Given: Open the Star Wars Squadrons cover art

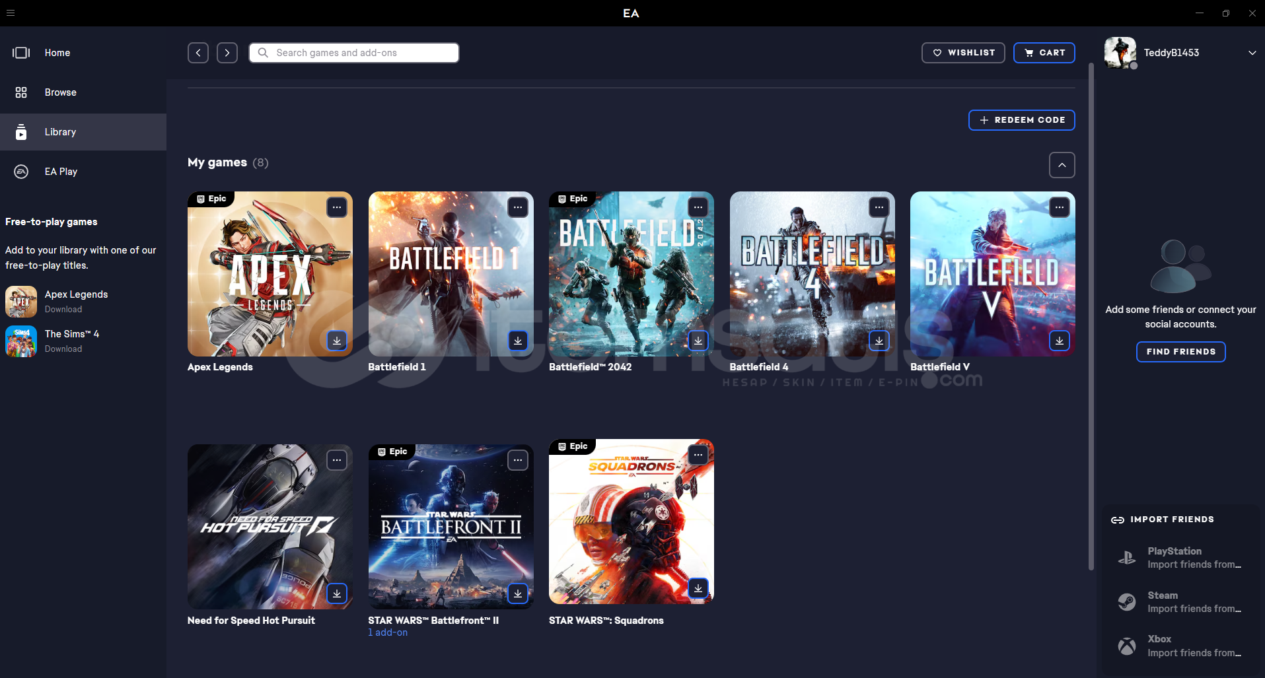Looking at the screenshot, I should (632, 522).
